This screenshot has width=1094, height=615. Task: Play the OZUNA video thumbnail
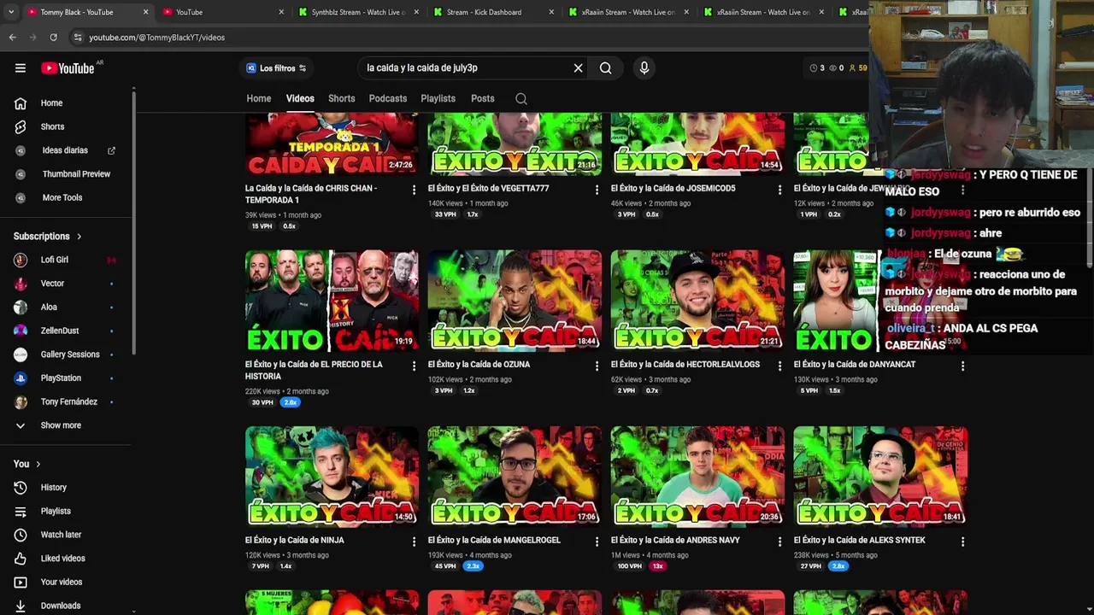pyautogui.click(x=515, y=301)
